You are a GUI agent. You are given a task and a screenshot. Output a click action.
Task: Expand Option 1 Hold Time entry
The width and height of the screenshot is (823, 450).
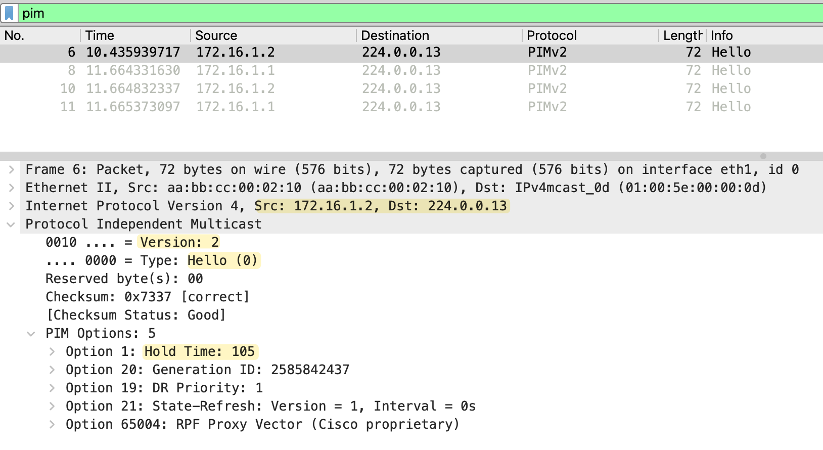point(52,351)
